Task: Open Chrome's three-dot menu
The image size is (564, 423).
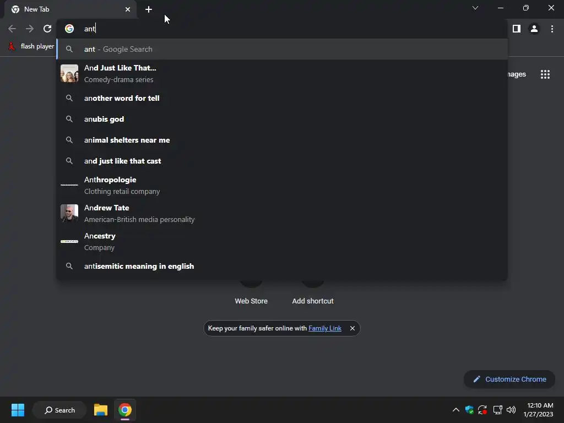Action: pos(552,29)
